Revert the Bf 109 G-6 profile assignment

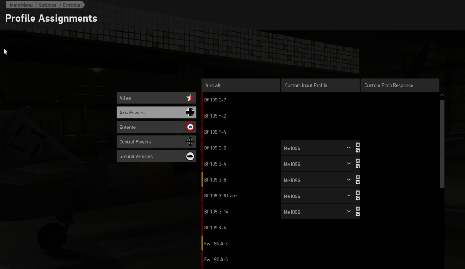[358, 182]
